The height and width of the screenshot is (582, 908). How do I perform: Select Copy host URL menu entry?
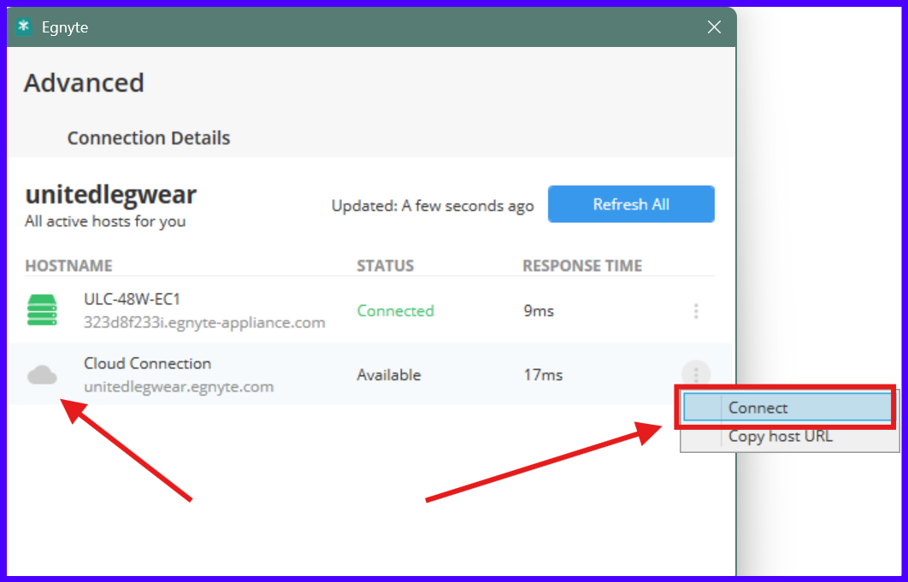pos(780,436)
